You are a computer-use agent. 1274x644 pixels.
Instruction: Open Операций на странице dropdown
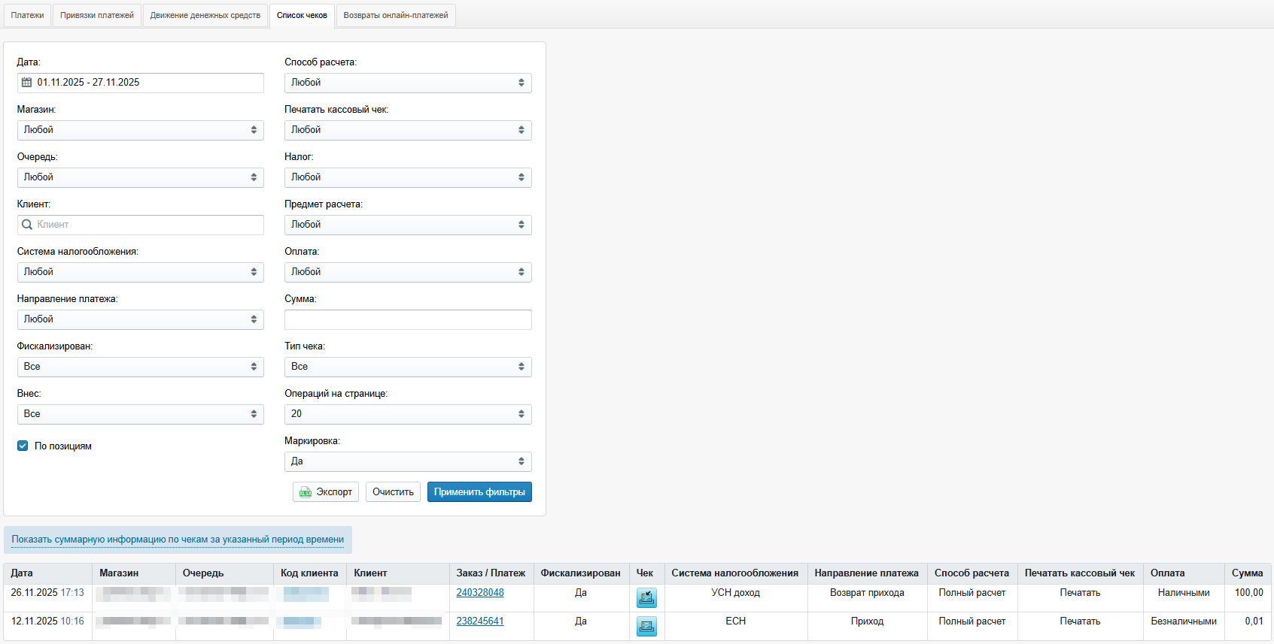tap(407, 414)
